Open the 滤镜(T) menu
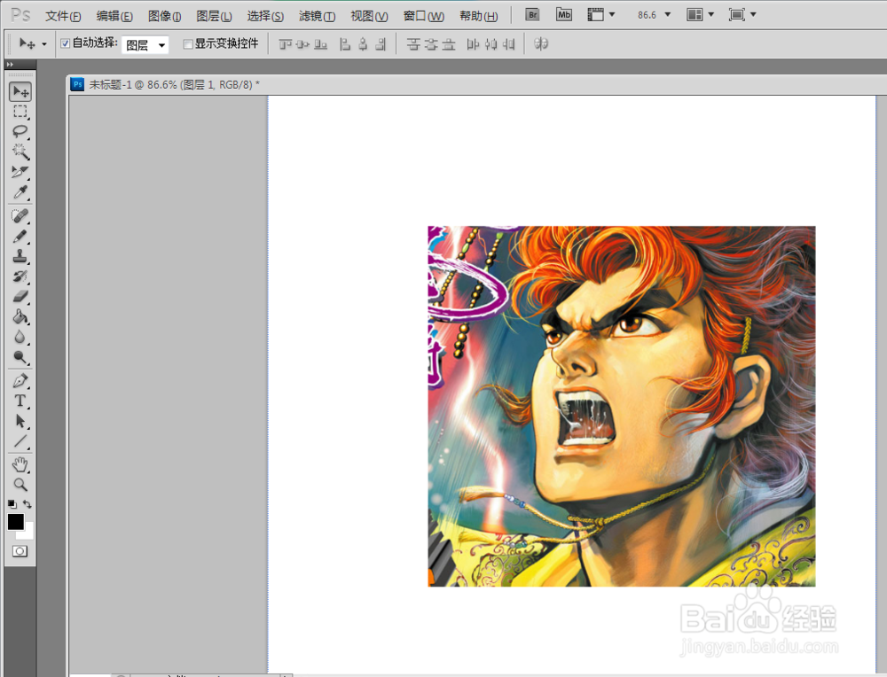 coord(317,16)
